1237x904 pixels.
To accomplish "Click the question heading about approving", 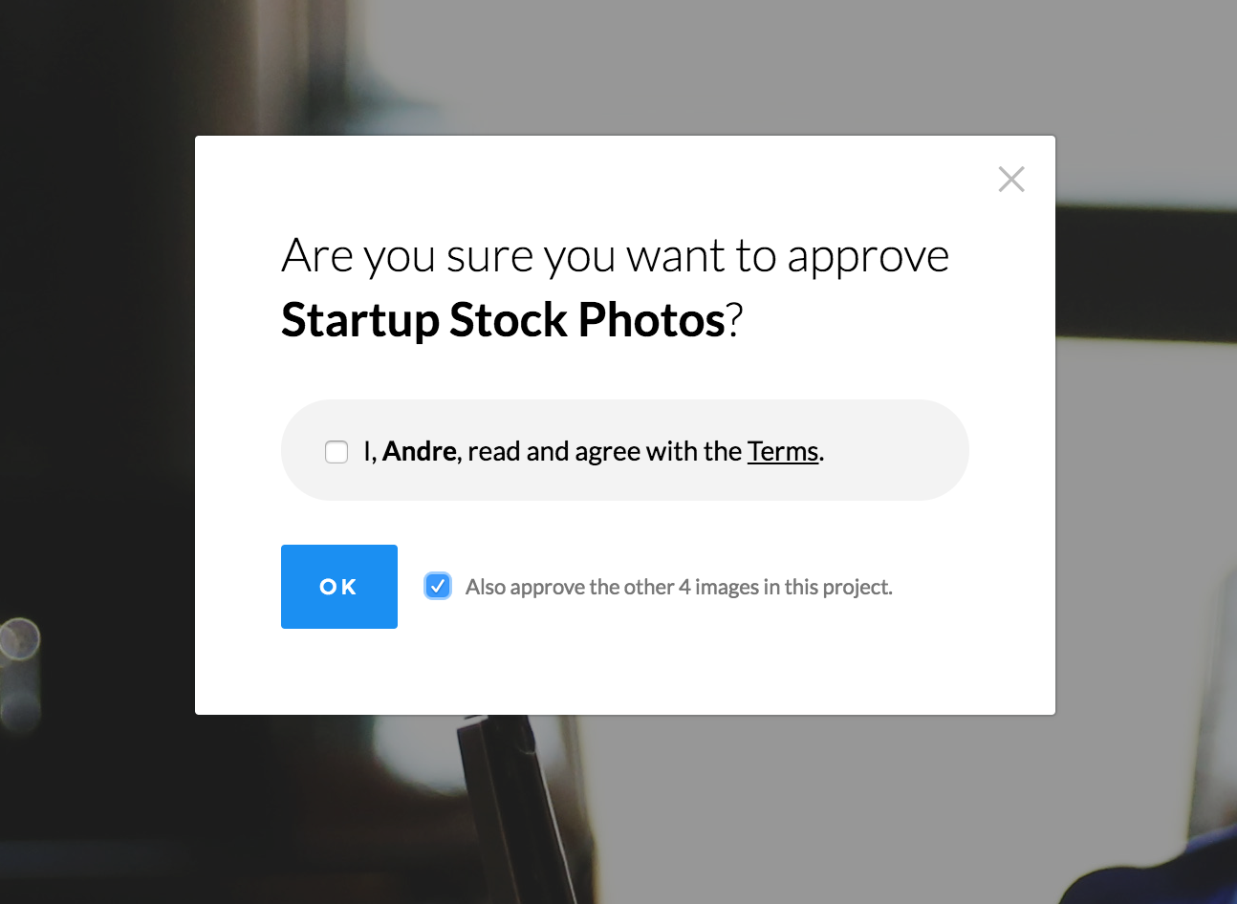I will click(x=616, y=255).
